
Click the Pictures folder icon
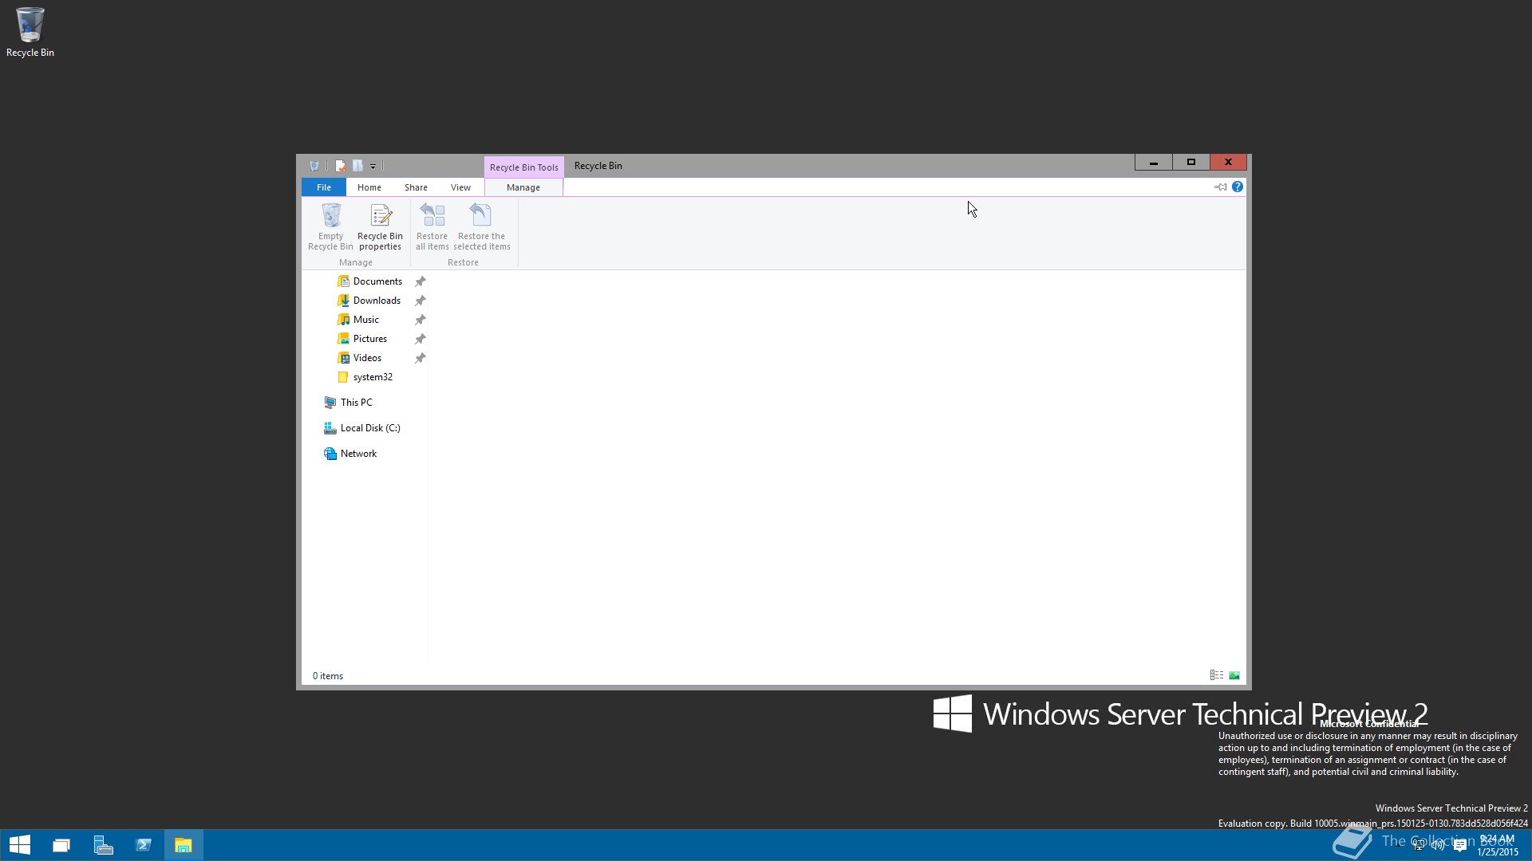pos(343,339)
